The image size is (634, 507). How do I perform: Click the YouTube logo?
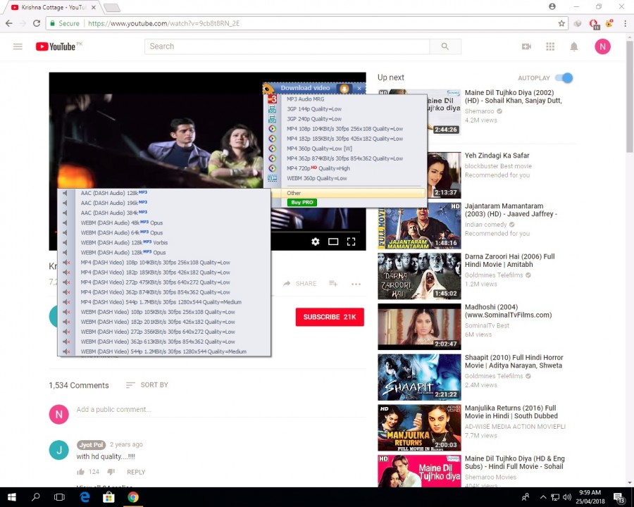click(56, 46)
